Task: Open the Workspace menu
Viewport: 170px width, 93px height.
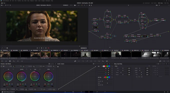Action: tap(48, 1)
